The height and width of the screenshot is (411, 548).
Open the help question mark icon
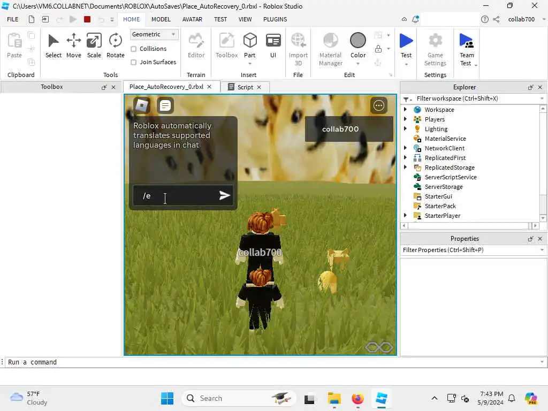[x=484, y=19]
